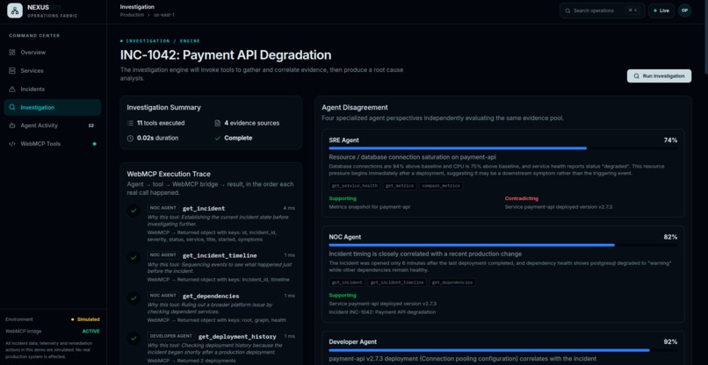Click the WebMCP Tools code icon
The height and width of the screenshot is (365, 708).
pyautogui.click(x=12, y=144)
